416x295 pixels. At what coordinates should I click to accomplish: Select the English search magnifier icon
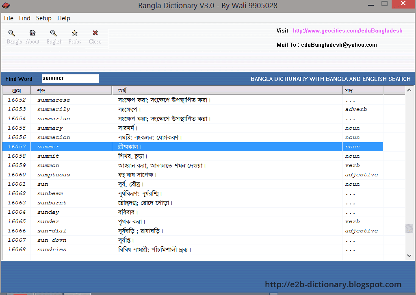pyautogui.click(x=53, y=33)
